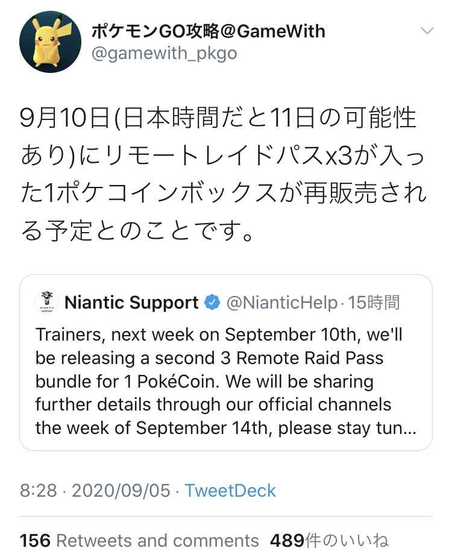Click the 15時間 quoted tweet timestamp

(x=374, y=303)
